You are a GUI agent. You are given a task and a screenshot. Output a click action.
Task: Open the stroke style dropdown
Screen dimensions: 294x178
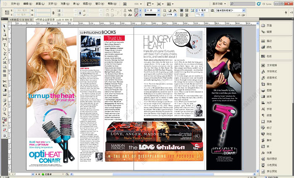159,15
